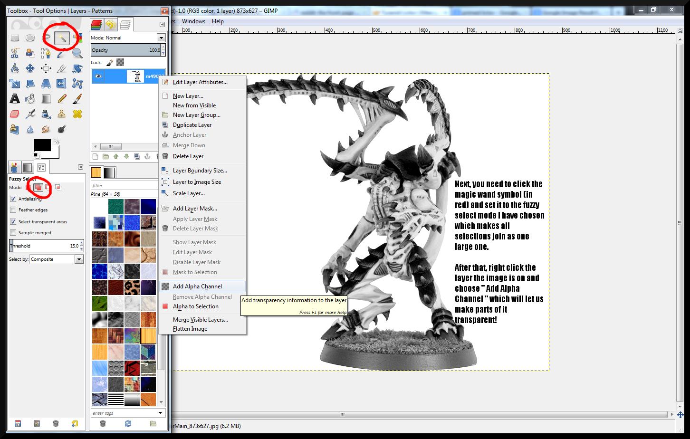Select the Ellipse Select tool
Screen dimensions: 690x439
click(x=30, y=38)
